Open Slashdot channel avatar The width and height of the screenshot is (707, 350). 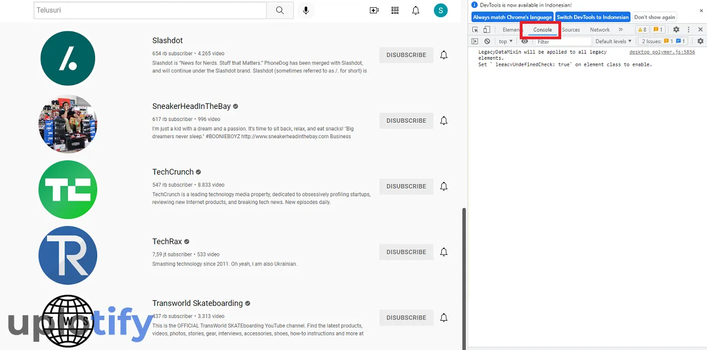(x=68, y=58)
